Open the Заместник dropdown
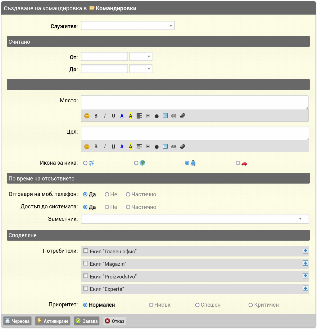This screenshot has width=317, height=329. click(x=195, y=219)
